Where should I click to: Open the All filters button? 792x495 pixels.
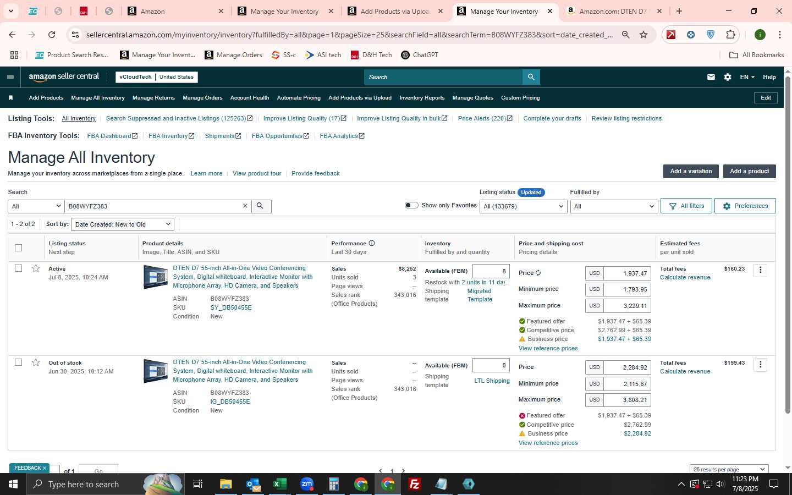[x=686, y=206]
